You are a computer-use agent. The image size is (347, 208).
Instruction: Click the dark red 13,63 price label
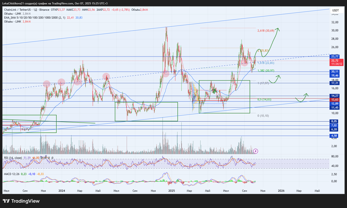click(x=335, y=100)
